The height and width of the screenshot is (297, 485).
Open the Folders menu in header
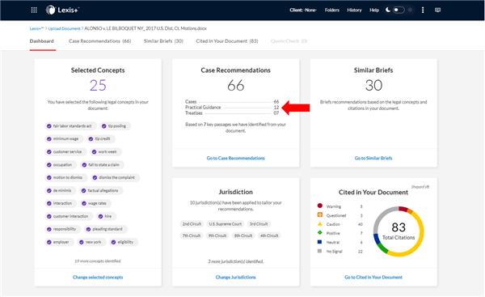click(x=332, y=11)
